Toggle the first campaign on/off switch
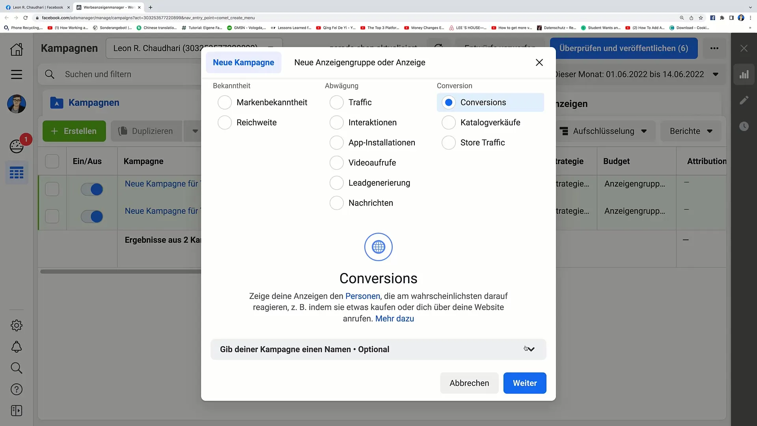The height and width of the screenshot is (426, 757). [x=92, y=189]
